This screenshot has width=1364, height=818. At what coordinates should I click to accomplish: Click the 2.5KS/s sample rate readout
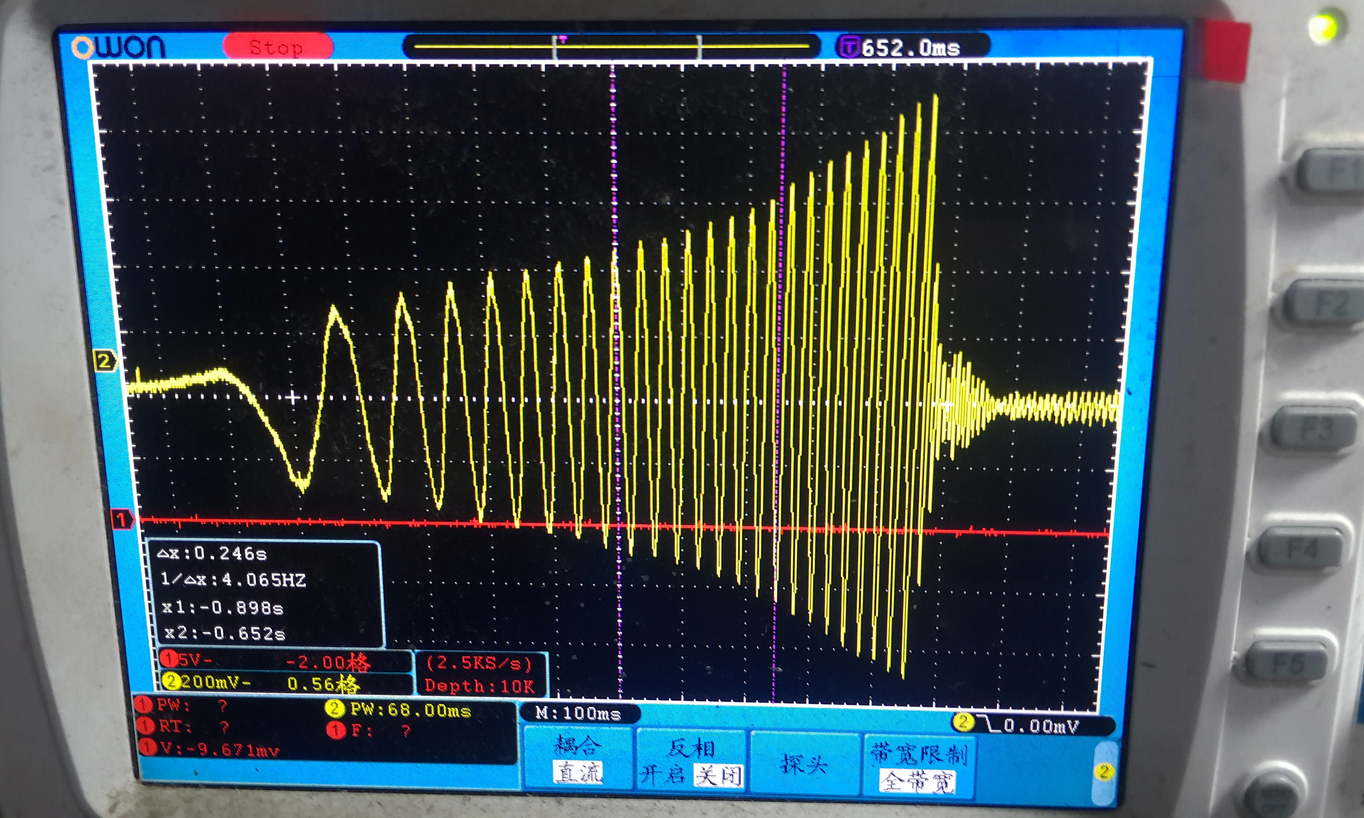coord(479,663)
